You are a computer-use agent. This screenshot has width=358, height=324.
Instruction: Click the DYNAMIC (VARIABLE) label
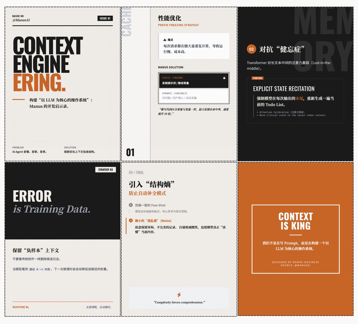point(175,93)
